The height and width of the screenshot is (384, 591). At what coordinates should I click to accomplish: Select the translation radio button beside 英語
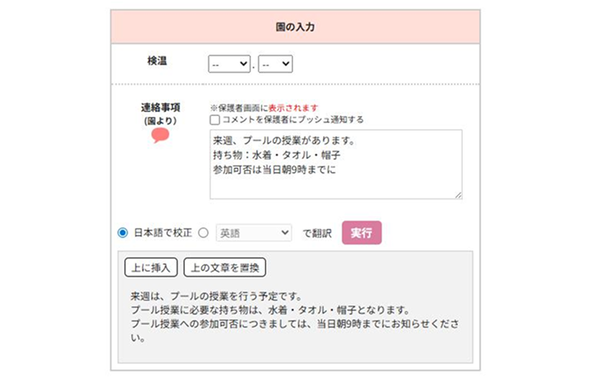(x=203, y=232)
